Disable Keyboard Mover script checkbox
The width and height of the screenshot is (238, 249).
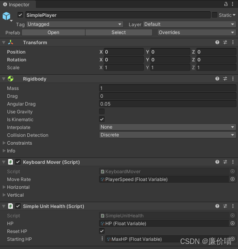point(18,162)
